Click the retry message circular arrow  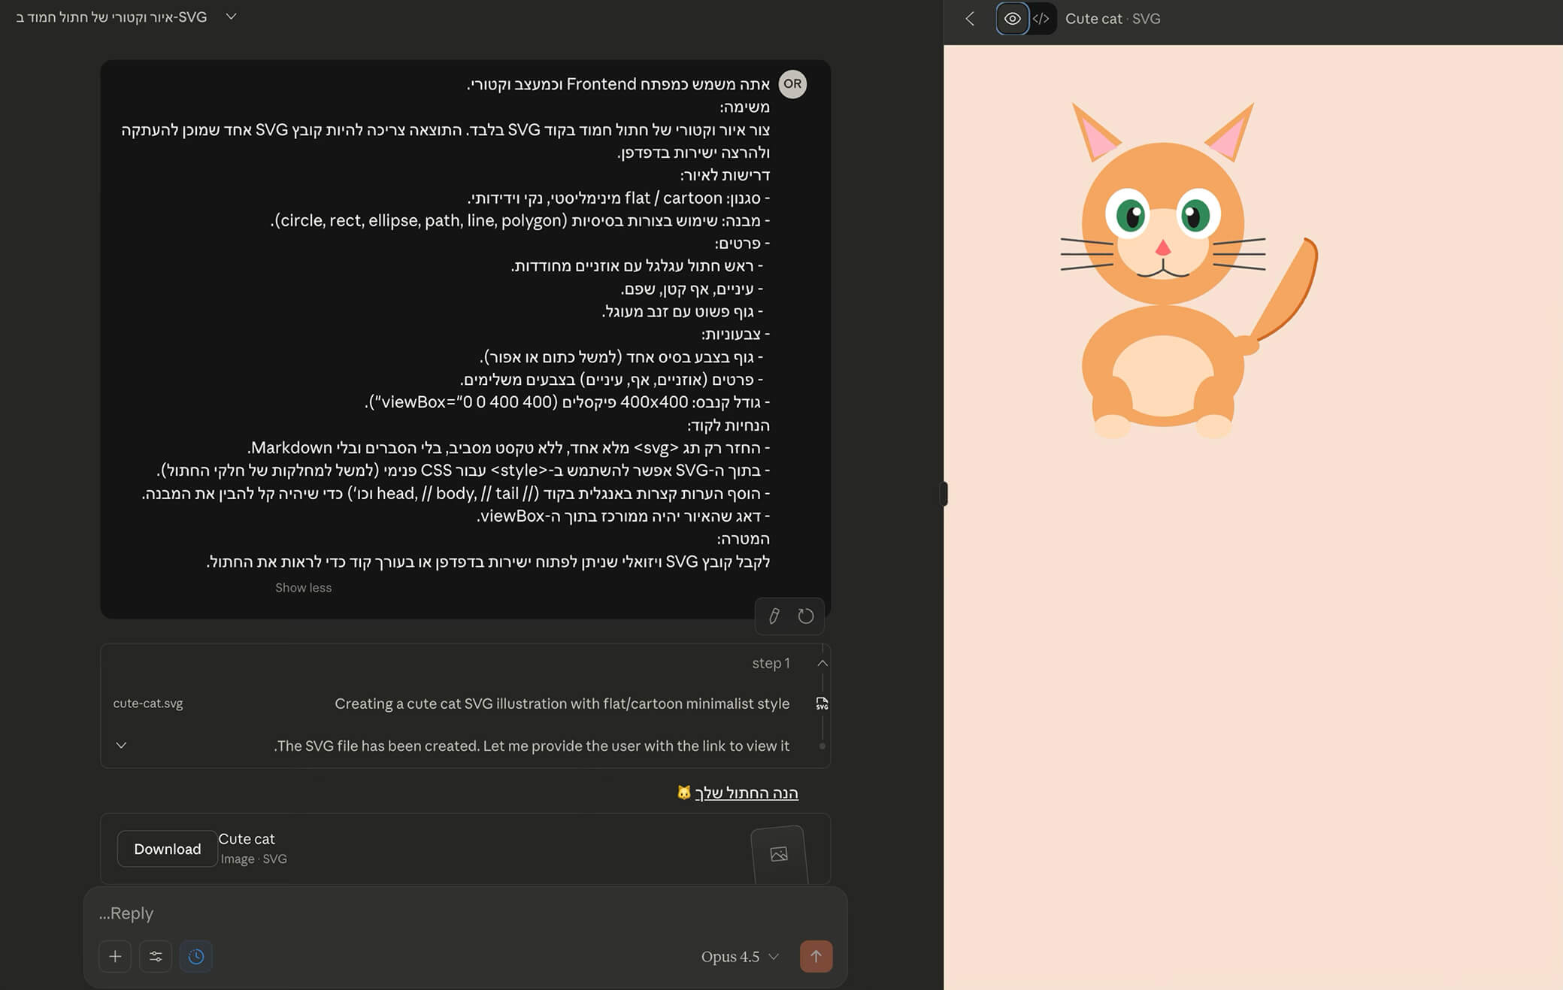point(806,616)
